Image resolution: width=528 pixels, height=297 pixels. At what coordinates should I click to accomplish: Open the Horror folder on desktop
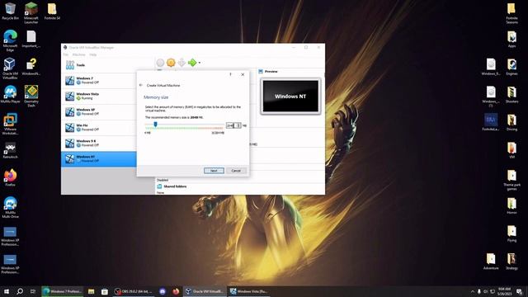point(511,206)
